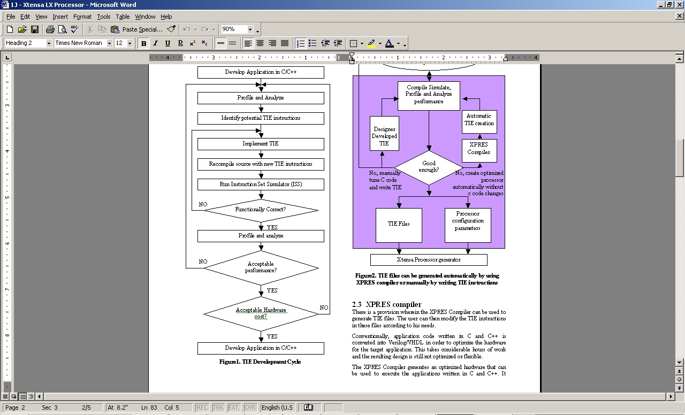Toggle Align Right
This screenshot has height=415, width=685.
(x=272, y=43)
